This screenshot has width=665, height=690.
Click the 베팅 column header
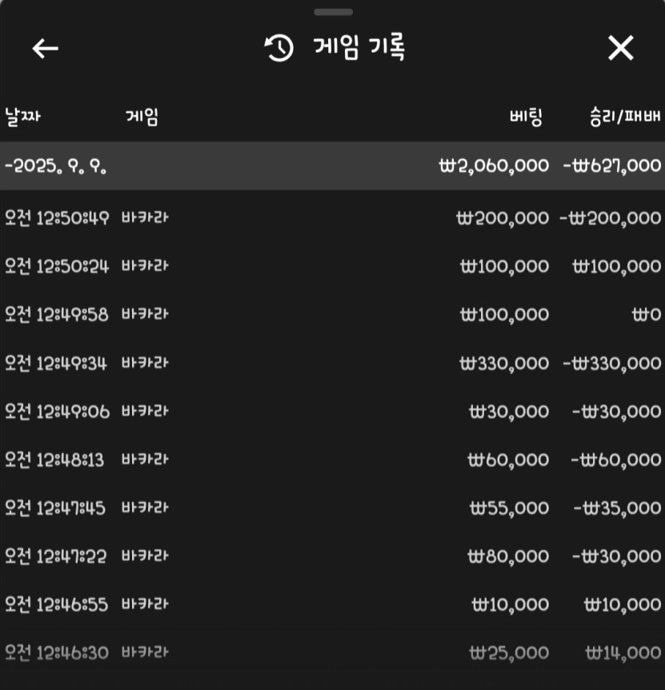[526, 117]
